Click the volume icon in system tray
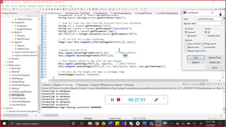The width and height of the screenshot is (226, 127). tap(195, 123)
